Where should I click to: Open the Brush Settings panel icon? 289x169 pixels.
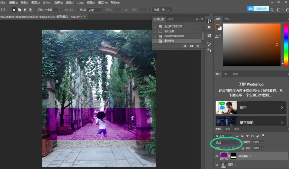209,44
